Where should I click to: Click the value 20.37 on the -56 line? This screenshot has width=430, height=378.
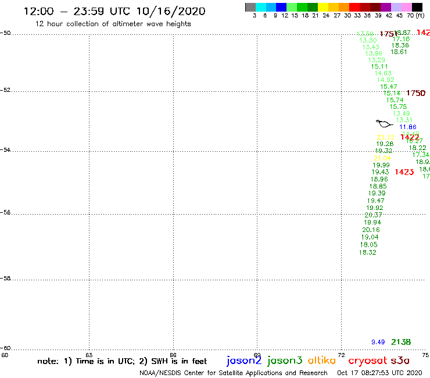tap(373, 215)
